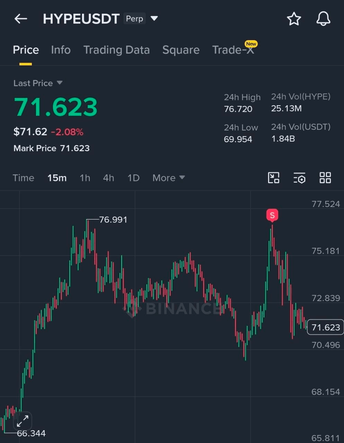344x443 pixels.
Task: Open the chart layout grid icon
Action: click(325, 178)
